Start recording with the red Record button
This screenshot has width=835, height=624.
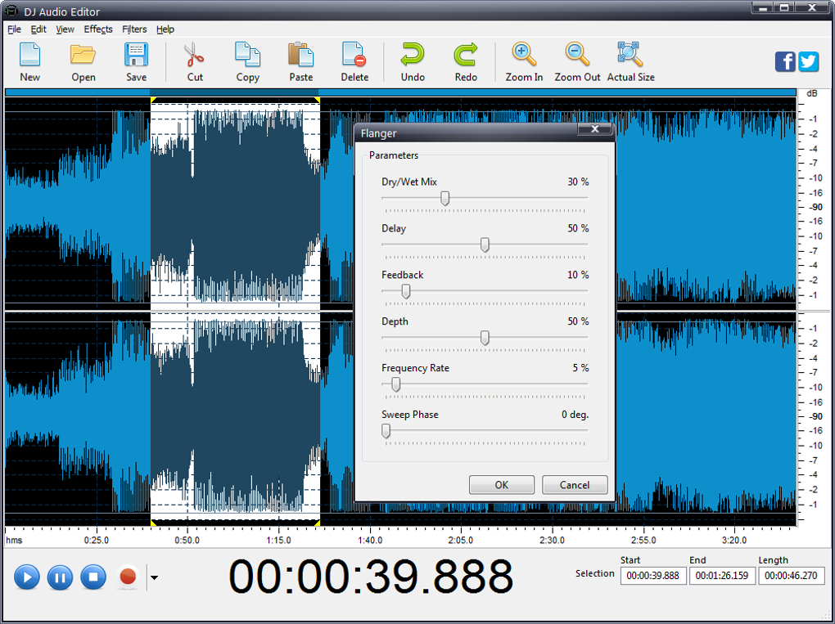point(128,577)
